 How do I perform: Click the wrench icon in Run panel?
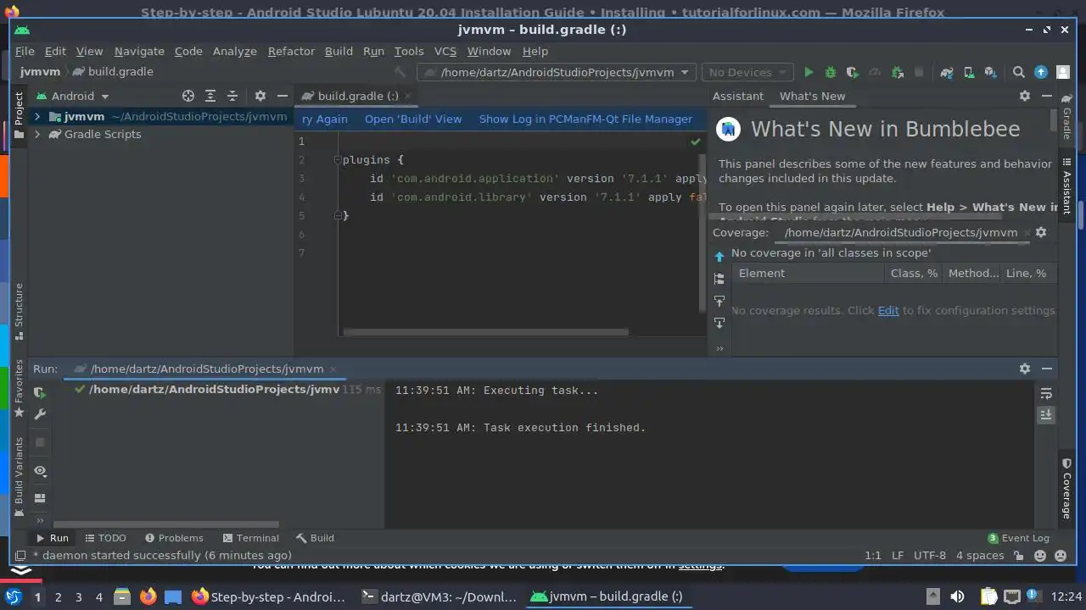(x=39, y=414)
